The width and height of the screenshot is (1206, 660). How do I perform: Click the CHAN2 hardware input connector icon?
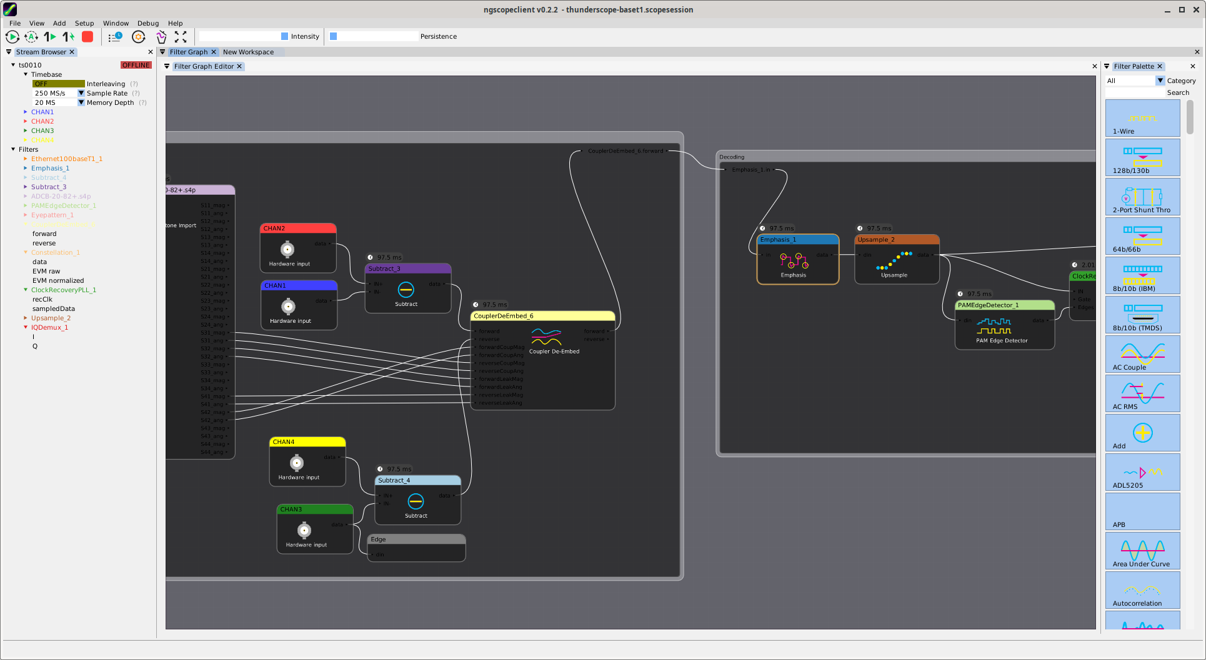[287, 250]
